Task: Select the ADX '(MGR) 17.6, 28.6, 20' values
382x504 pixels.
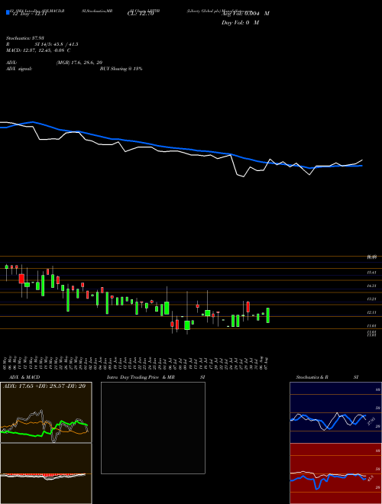Action: (79, 63)
